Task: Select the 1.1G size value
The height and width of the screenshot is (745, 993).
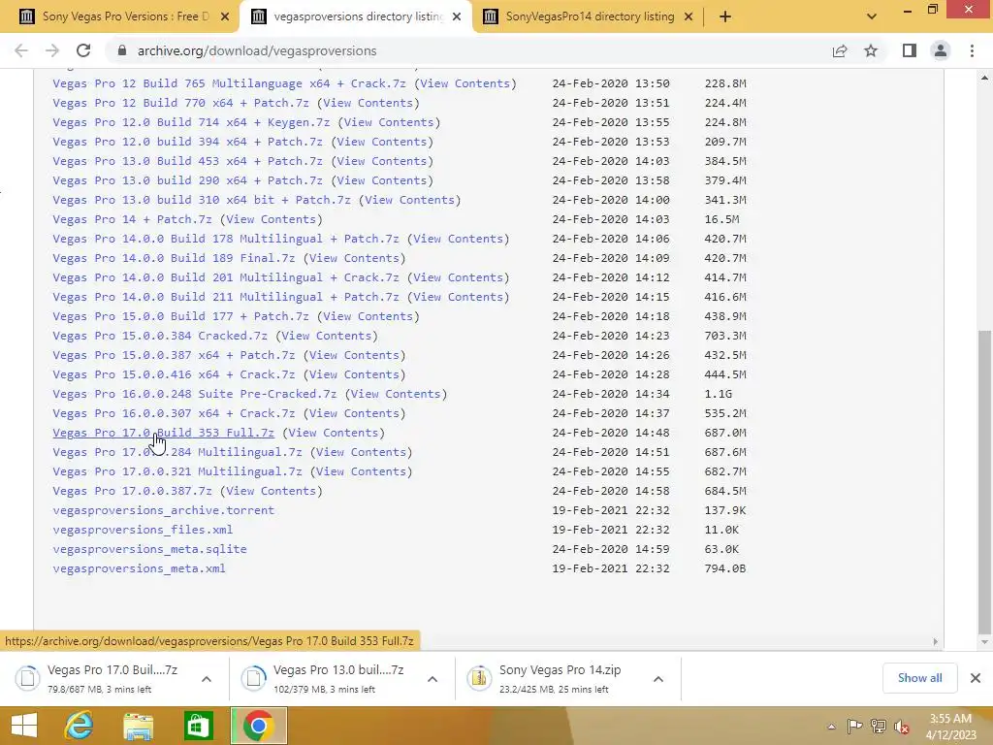Action: point(719,394)
